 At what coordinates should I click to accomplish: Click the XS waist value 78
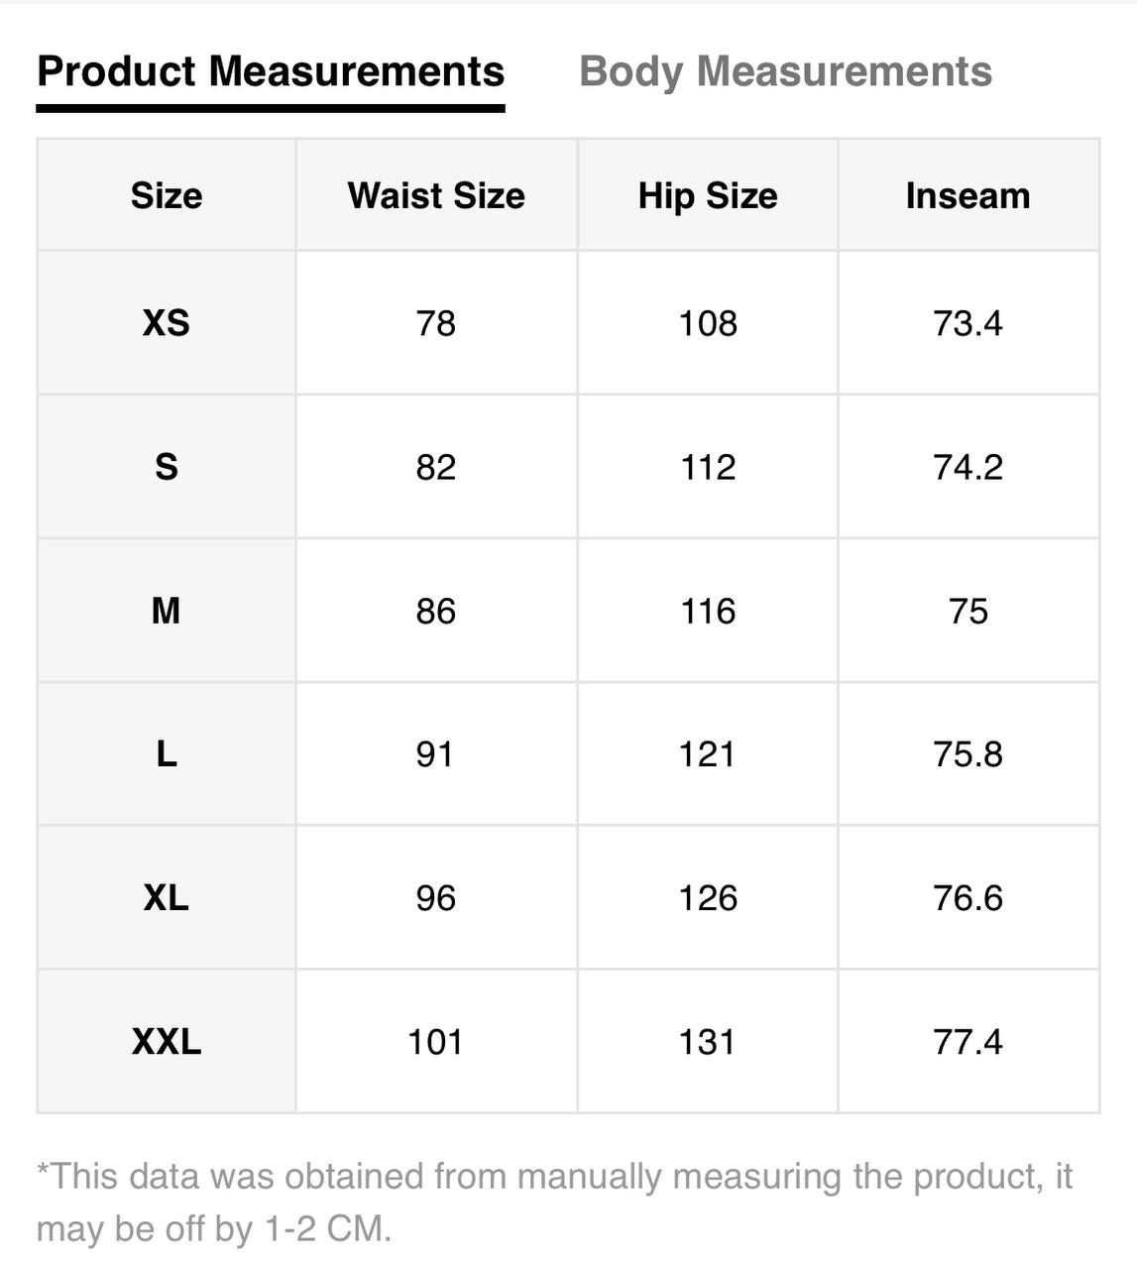point(436,323)
